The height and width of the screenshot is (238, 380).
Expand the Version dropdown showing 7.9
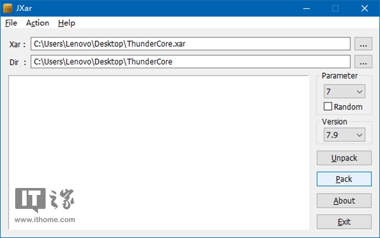345,135
